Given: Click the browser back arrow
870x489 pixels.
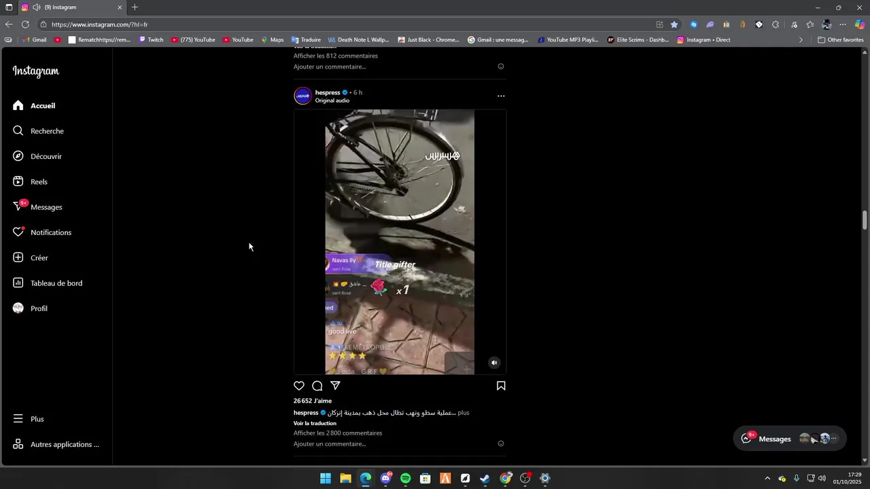Looking at the screenshot, I should pos(9,24).
